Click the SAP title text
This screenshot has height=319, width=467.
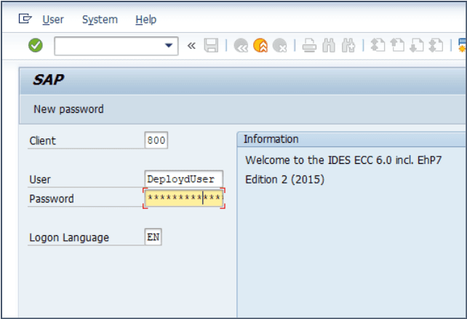(x=49, y=80)
